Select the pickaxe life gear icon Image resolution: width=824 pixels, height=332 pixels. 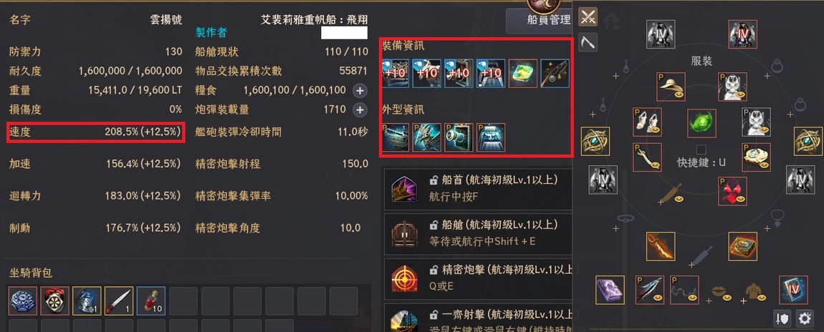pyautogui.click(x=588, y=42)
